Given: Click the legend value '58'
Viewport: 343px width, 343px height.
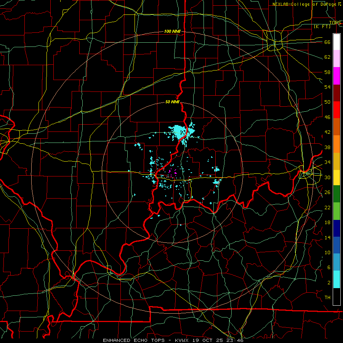Looking at the screenshot, I should (327, 72).
